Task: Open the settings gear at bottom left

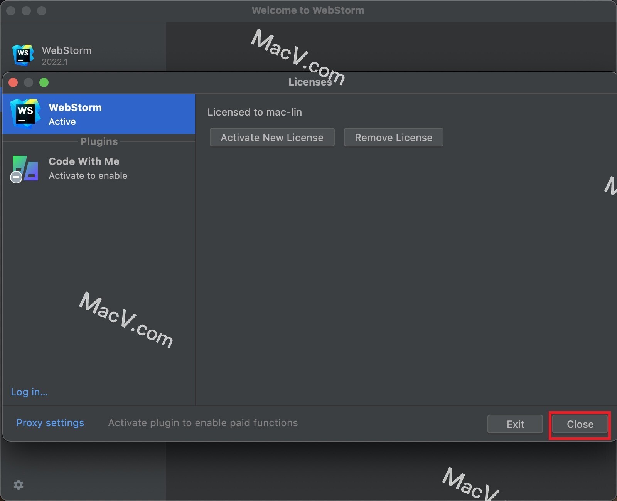Action: (19, 485)
